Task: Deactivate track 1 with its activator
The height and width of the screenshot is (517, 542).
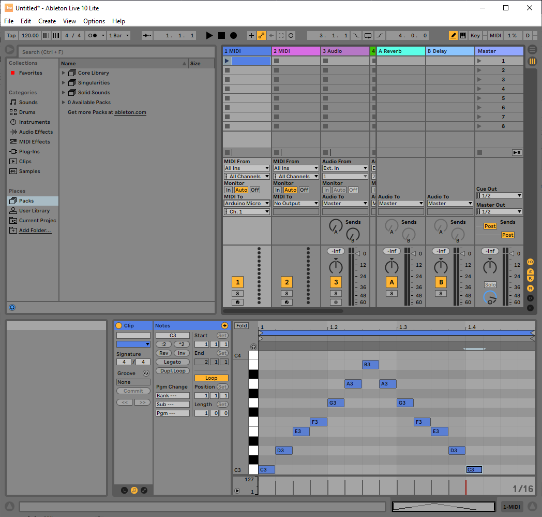Action: coord(237,282)
